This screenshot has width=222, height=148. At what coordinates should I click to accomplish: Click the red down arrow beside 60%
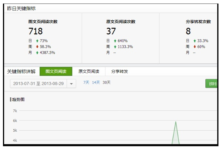tap(195, 47)
